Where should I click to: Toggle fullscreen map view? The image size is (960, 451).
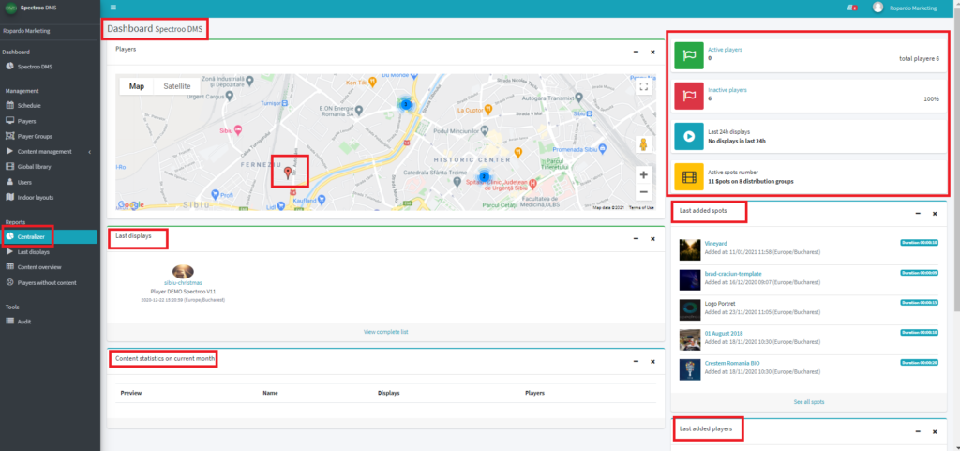pyautogui.click(x=643, y=86)
